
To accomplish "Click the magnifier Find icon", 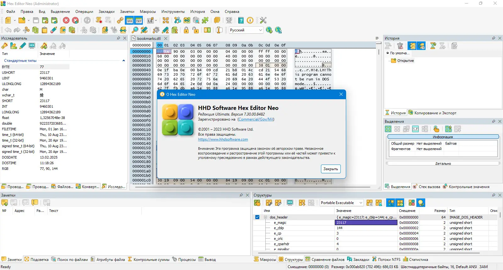I will [135, 30].
